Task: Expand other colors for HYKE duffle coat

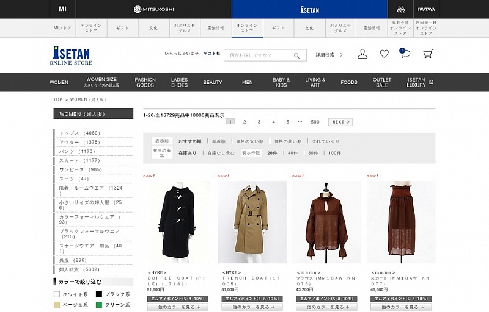Action: (177, 307)
